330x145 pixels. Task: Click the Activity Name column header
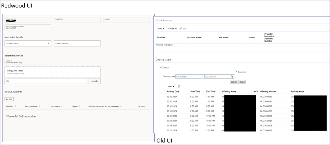[x=297, y=92]
